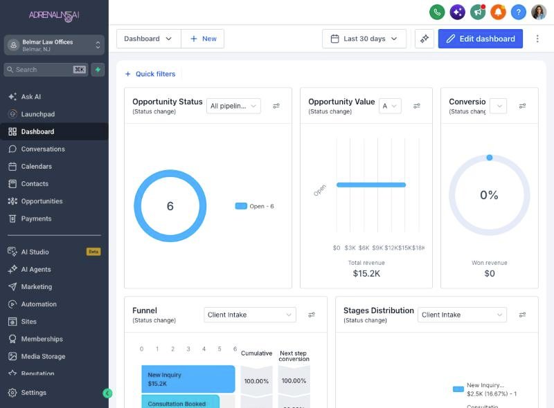Click the green quick action lightning button
The height and width of the screenshot is (408, 554).
pos(98,70)
